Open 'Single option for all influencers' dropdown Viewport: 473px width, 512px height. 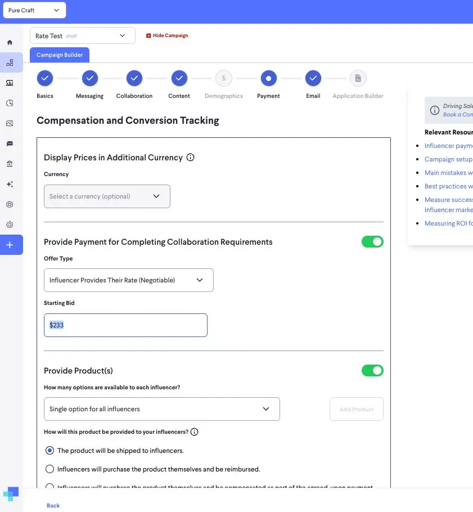click(x=162, y=409)
